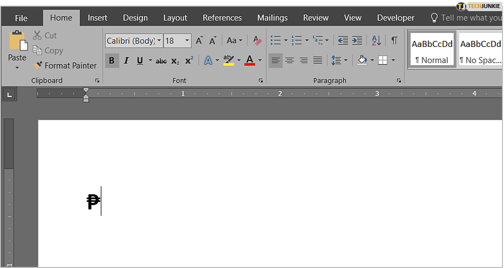Apply the red font color swatch
The width and height of the screenshot is (504, 268).
click(250, 61)
